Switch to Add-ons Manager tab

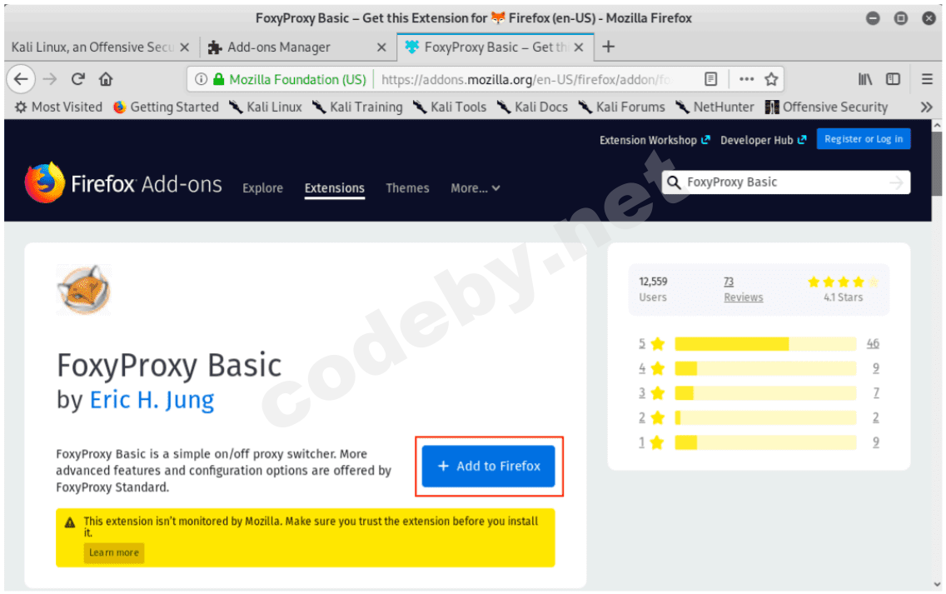(x=298, y=47)
